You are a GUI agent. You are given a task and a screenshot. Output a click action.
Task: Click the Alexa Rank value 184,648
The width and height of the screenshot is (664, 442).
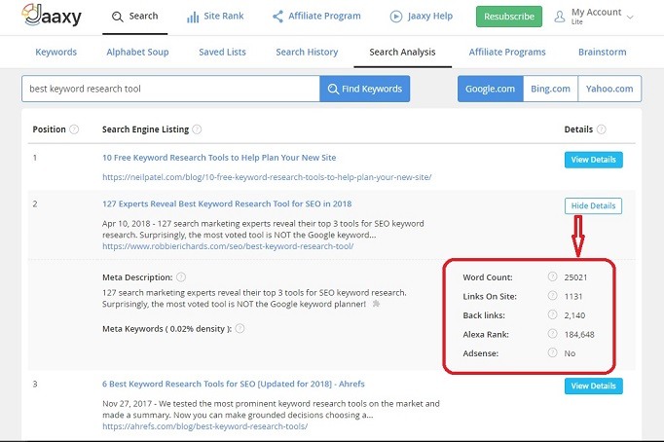coord(579,335)
